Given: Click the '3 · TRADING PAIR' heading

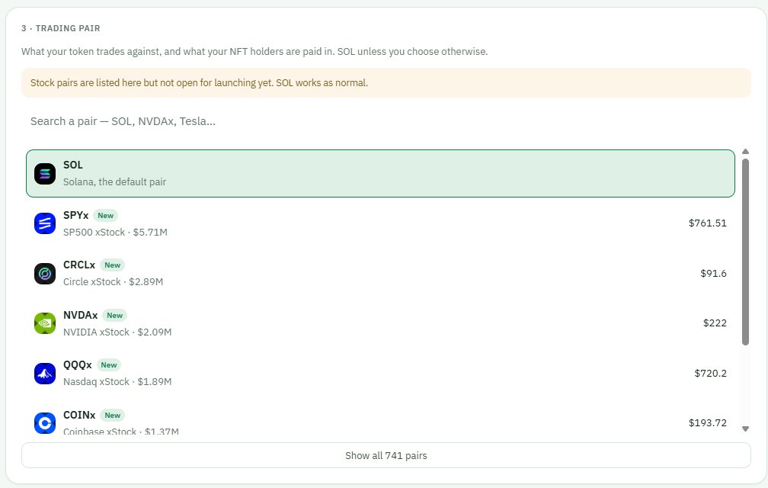Looking at the screenshot, I should point(61,28).
